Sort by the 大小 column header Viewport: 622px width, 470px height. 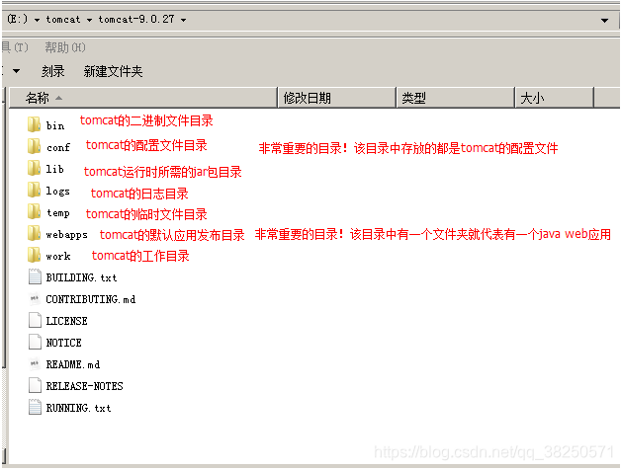[x=555, y=98]
